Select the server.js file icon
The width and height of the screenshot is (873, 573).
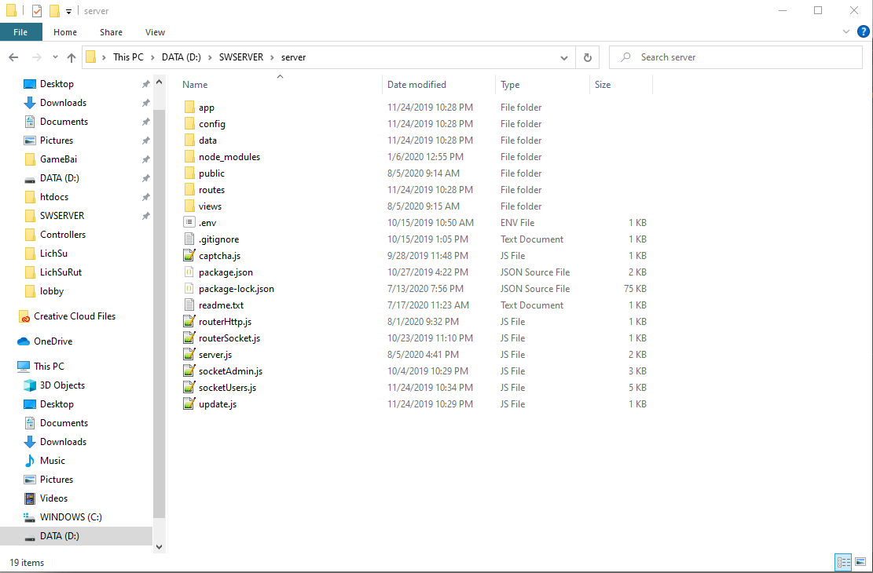189,354
